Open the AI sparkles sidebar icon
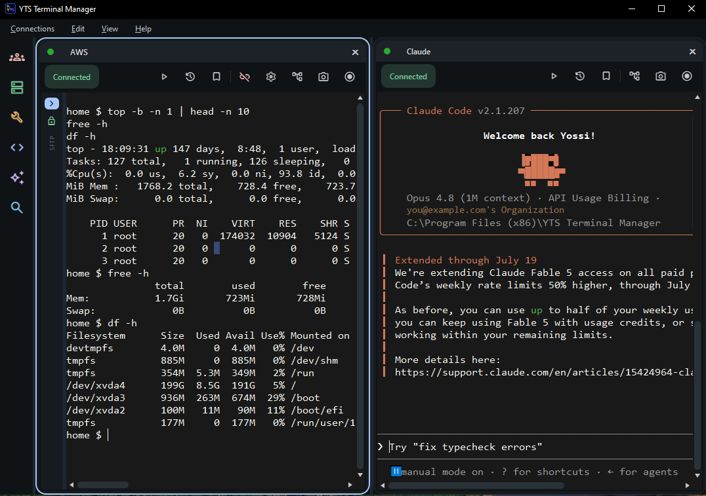 click(x=17, y=178)
